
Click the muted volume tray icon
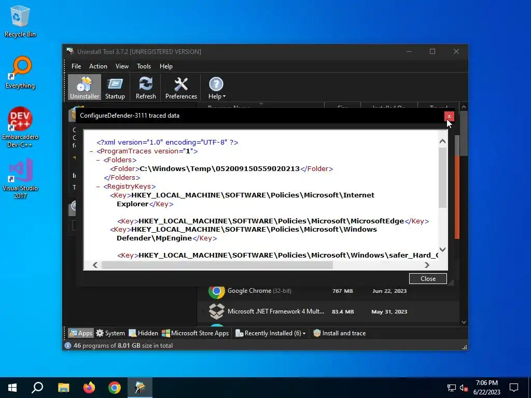click(464, 388)
